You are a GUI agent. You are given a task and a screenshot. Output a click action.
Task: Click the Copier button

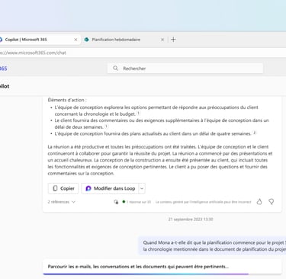[63, 188]
